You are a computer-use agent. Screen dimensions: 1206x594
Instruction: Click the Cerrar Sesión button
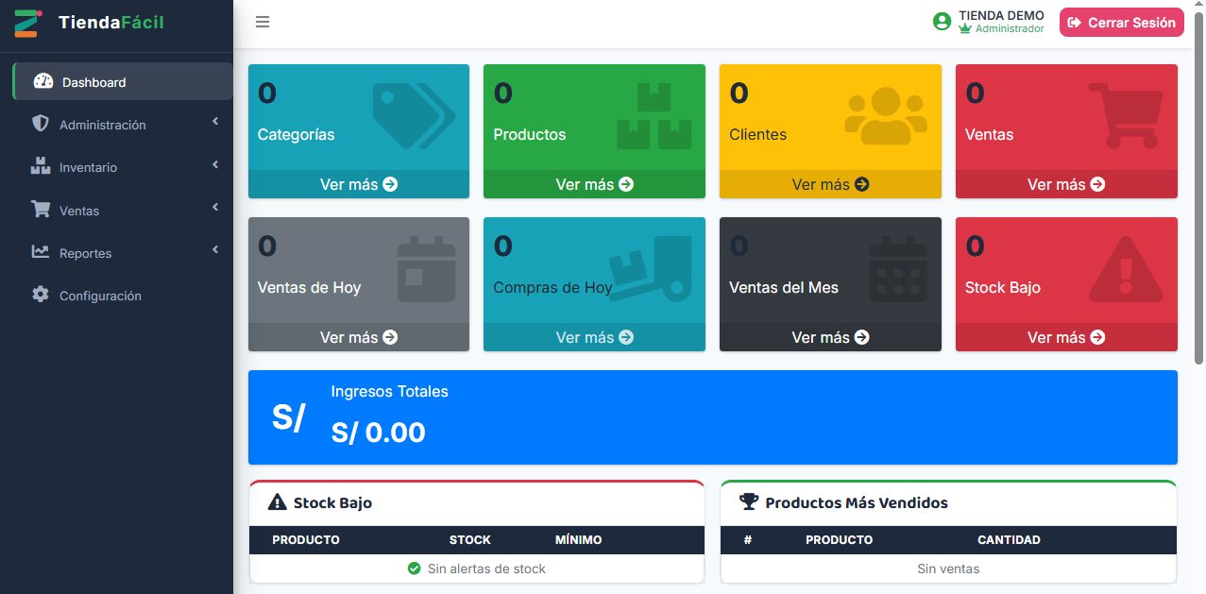click(1122, 23)
